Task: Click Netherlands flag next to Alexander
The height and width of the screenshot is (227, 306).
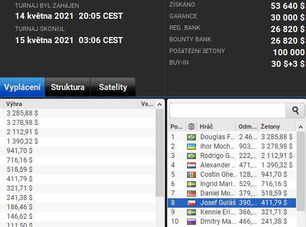Action: click(x=191, y=165)
